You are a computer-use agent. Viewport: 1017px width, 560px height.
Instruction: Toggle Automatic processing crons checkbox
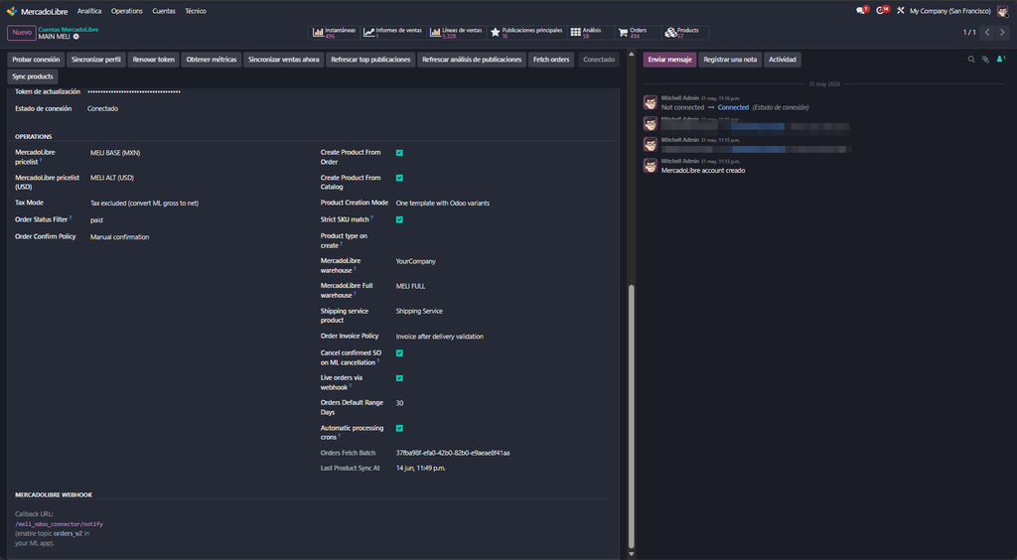click(399, 428)
